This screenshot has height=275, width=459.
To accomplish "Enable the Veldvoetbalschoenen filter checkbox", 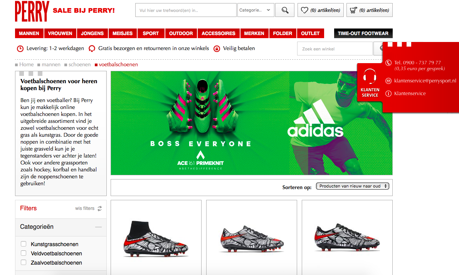I will coord(24,253).
